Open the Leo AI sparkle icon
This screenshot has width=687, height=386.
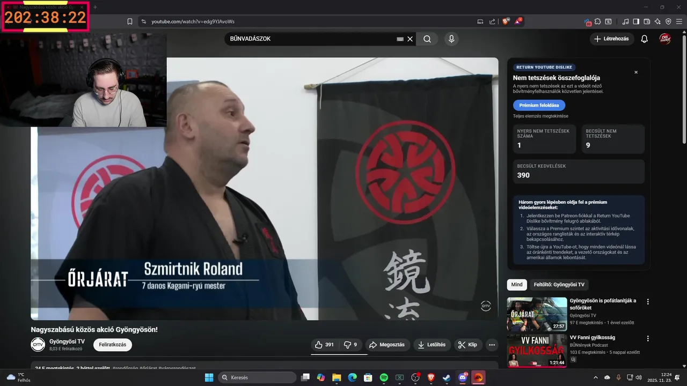click(x=657, y=21)
